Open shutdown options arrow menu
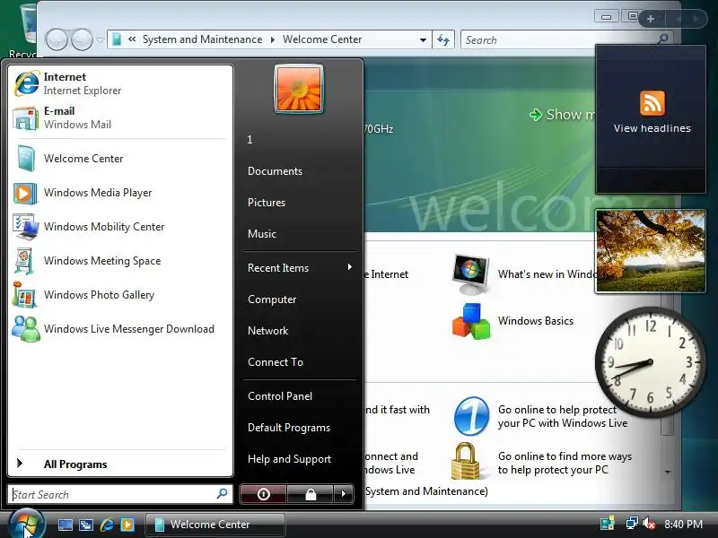 point(344,494)
